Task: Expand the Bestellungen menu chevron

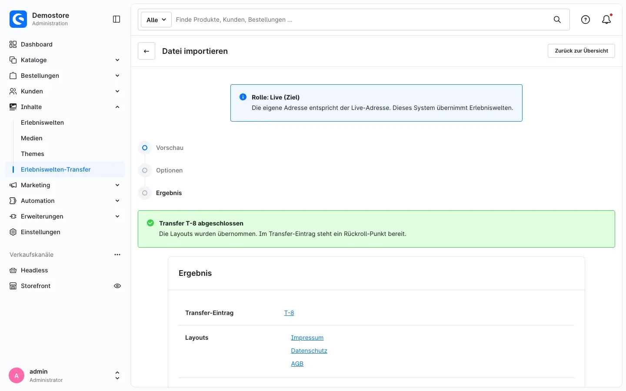Action: click(x=117, y=76)
